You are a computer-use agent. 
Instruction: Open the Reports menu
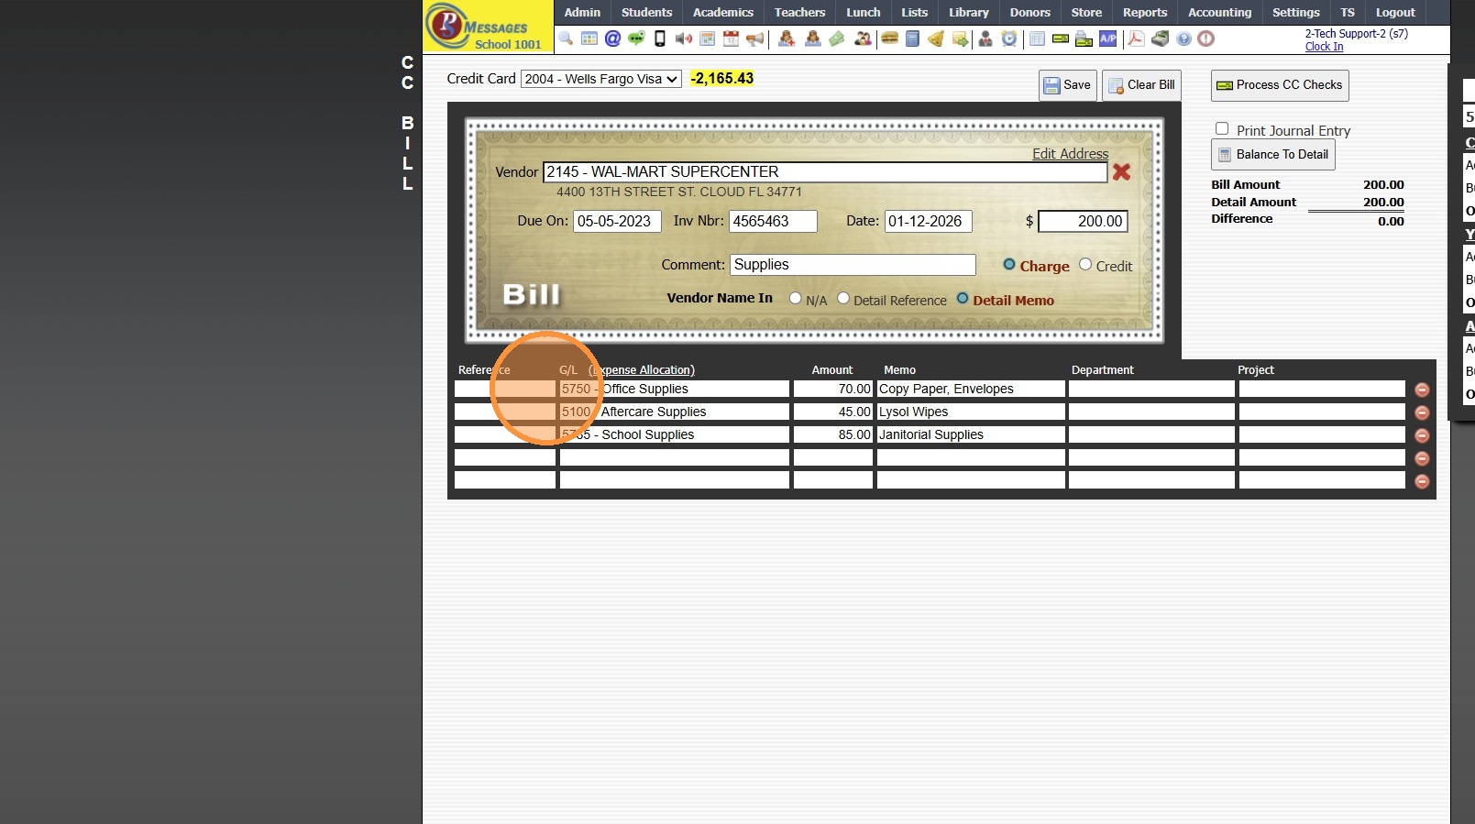click(1145, 12)
